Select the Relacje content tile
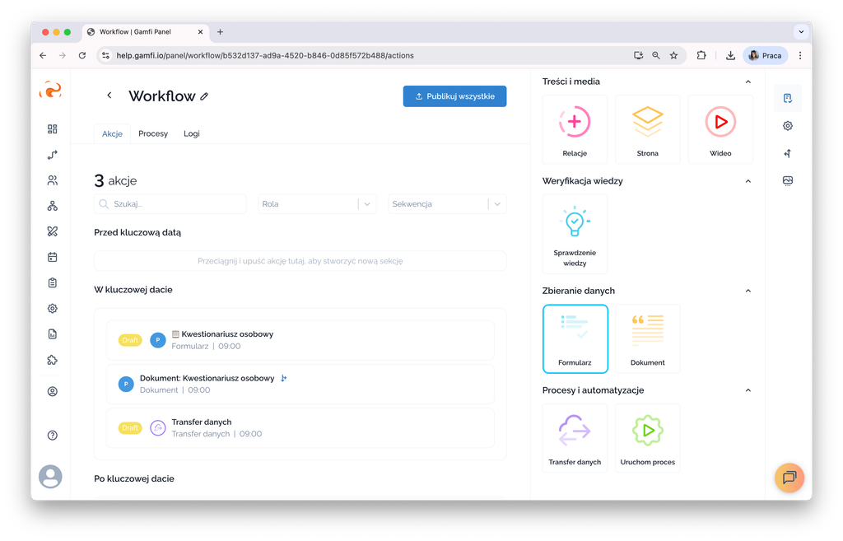 pos(575,128)
